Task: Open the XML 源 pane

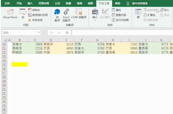Action: 138,13
